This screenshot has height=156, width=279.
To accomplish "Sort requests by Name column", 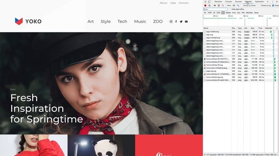I will 217,28.
